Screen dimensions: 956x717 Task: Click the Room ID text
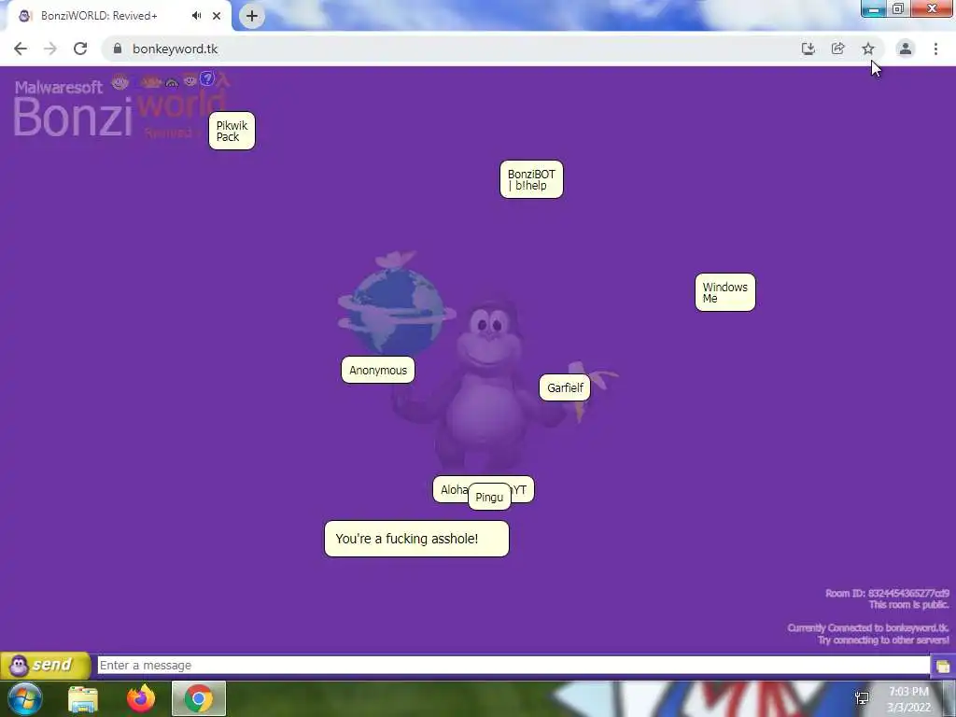(x=887, y=593)
